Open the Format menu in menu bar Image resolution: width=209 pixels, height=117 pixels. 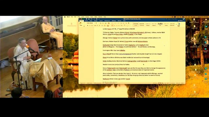(87, 17)
